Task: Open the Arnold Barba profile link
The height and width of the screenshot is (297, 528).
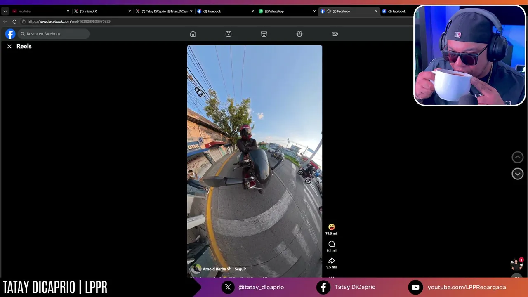Action: 214,269
